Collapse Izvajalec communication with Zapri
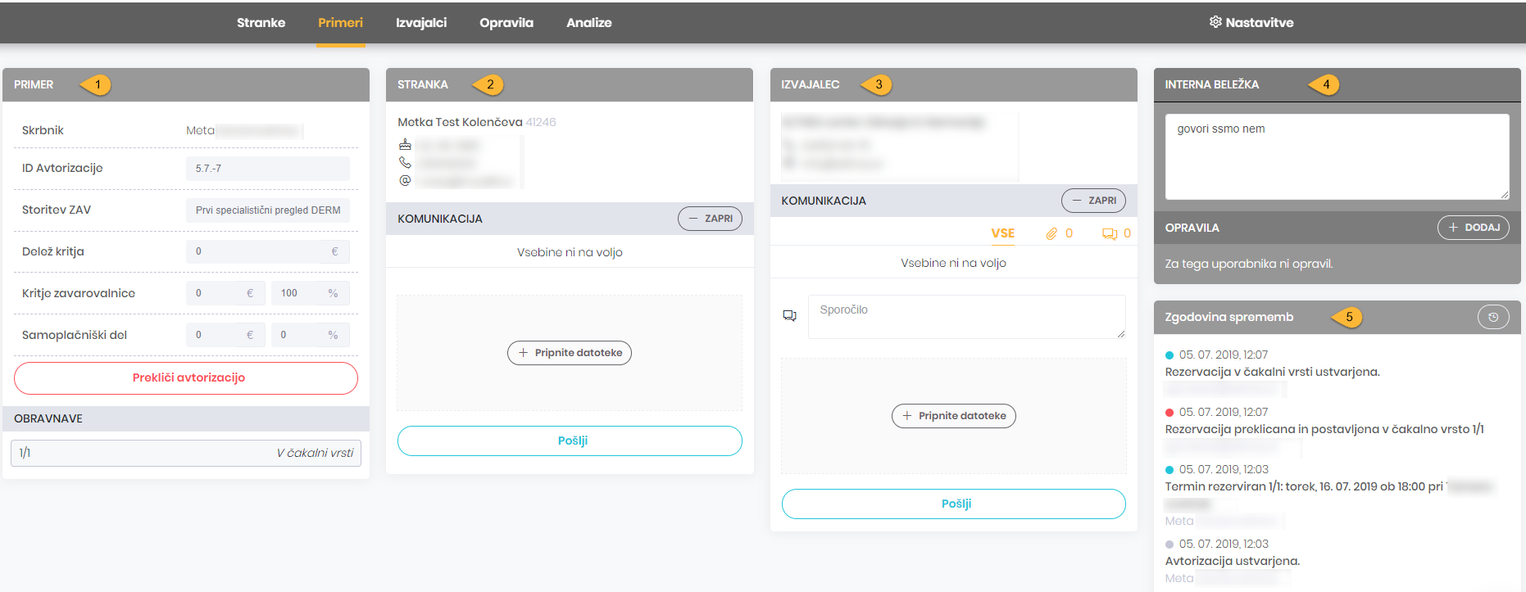This screenshot has height=592, width=1526. [x=1093, y=201]
